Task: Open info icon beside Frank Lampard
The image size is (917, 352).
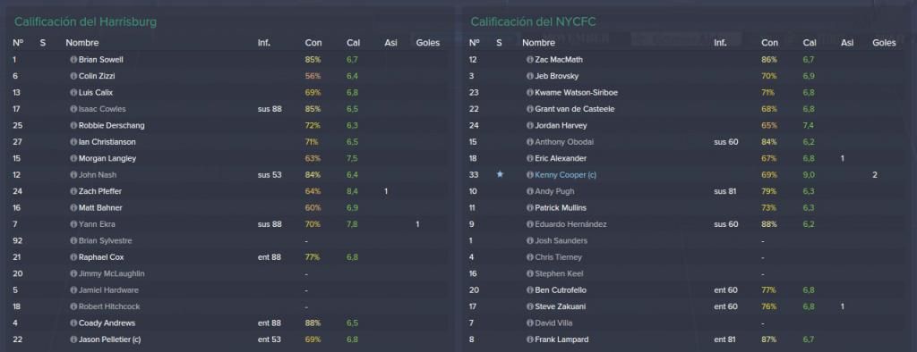Action: click(530, 339)
